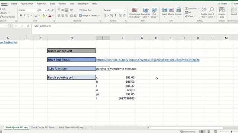Decrease font size button
Viewport: 238px width, 133px height.
(x=52, y=10)
